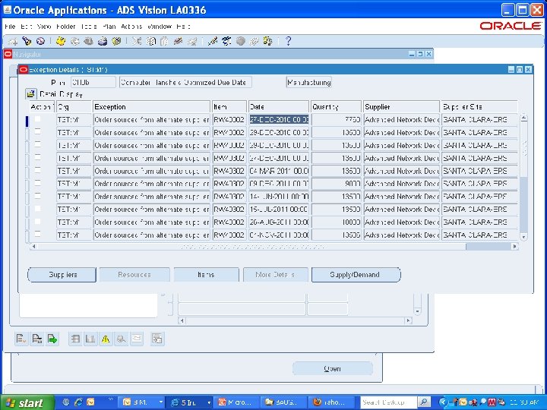
Task: Click the Save toolbar icon
Action: [x=61, y=42]
